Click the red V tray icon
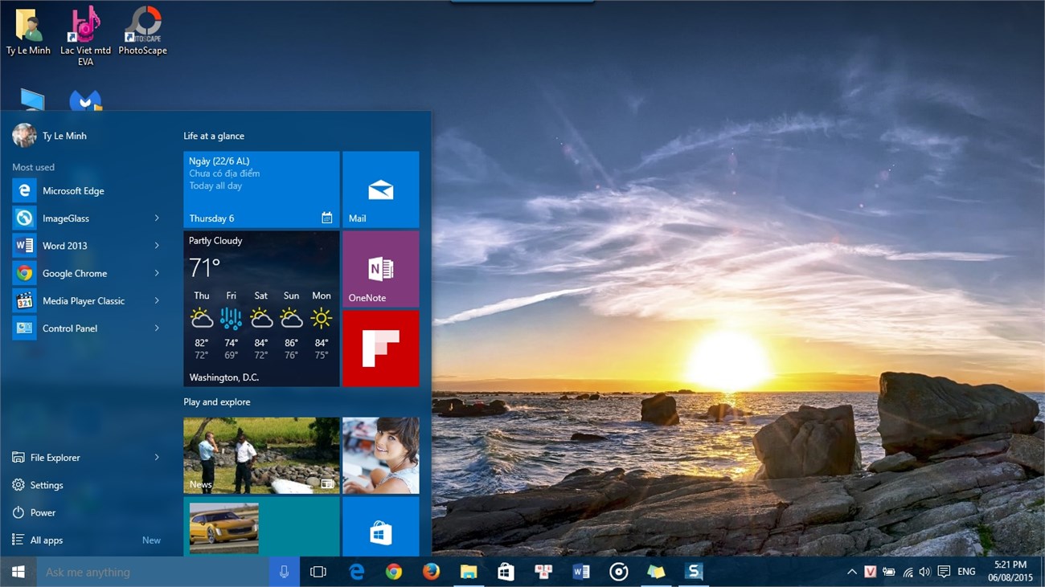 click(x=871, y=572)
